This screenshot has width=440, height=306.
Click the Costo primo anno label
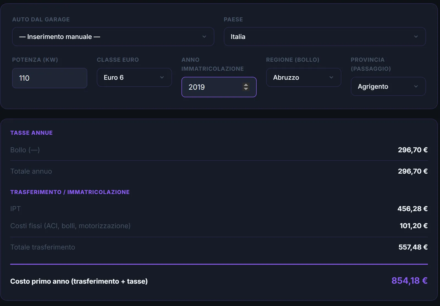pos(79,281)
